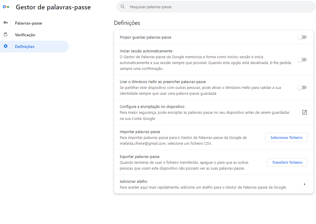Click the Transferir ficheiro button

tap(287, 162)
